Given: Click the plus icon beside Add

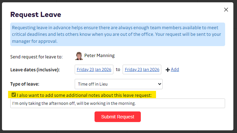Looking at the screenshot, I should pos(168,70).
